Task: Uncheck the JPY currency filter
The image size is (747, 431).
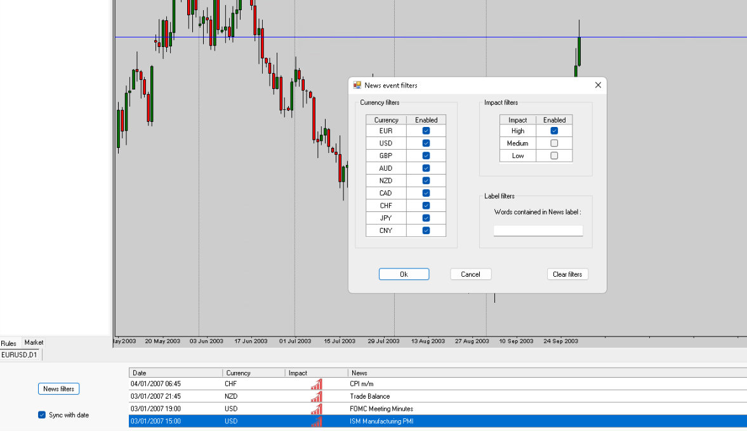Action: 426,218
